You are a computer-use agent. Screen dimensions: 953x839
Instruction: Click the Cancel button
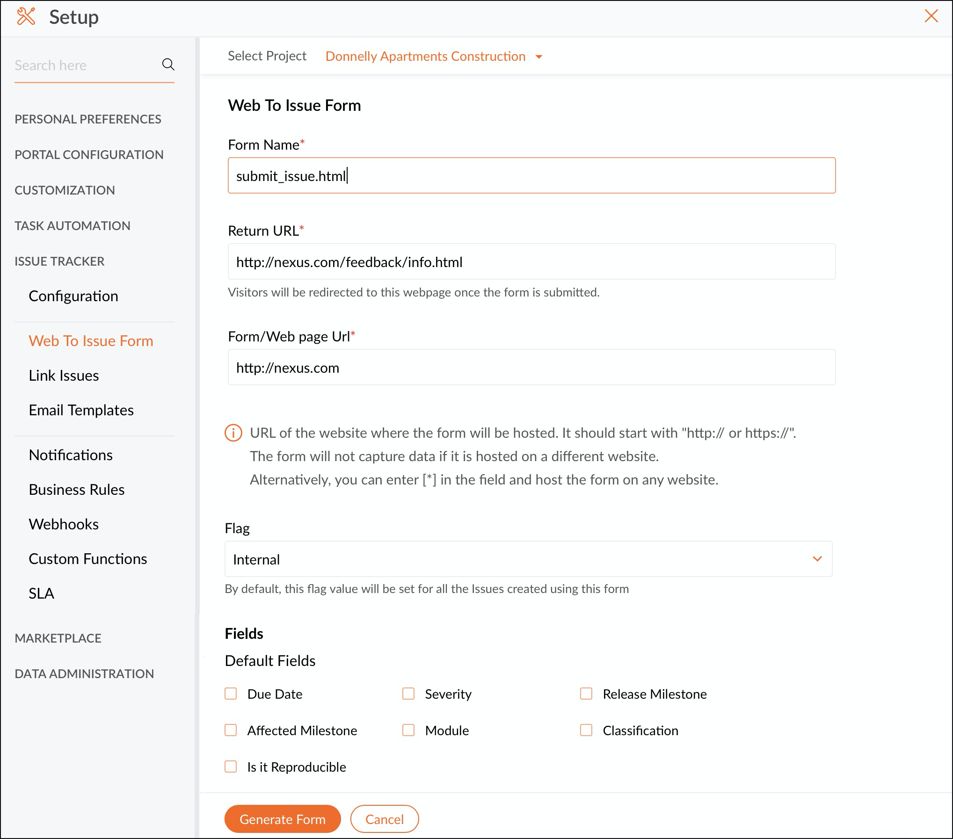point(384,819)
